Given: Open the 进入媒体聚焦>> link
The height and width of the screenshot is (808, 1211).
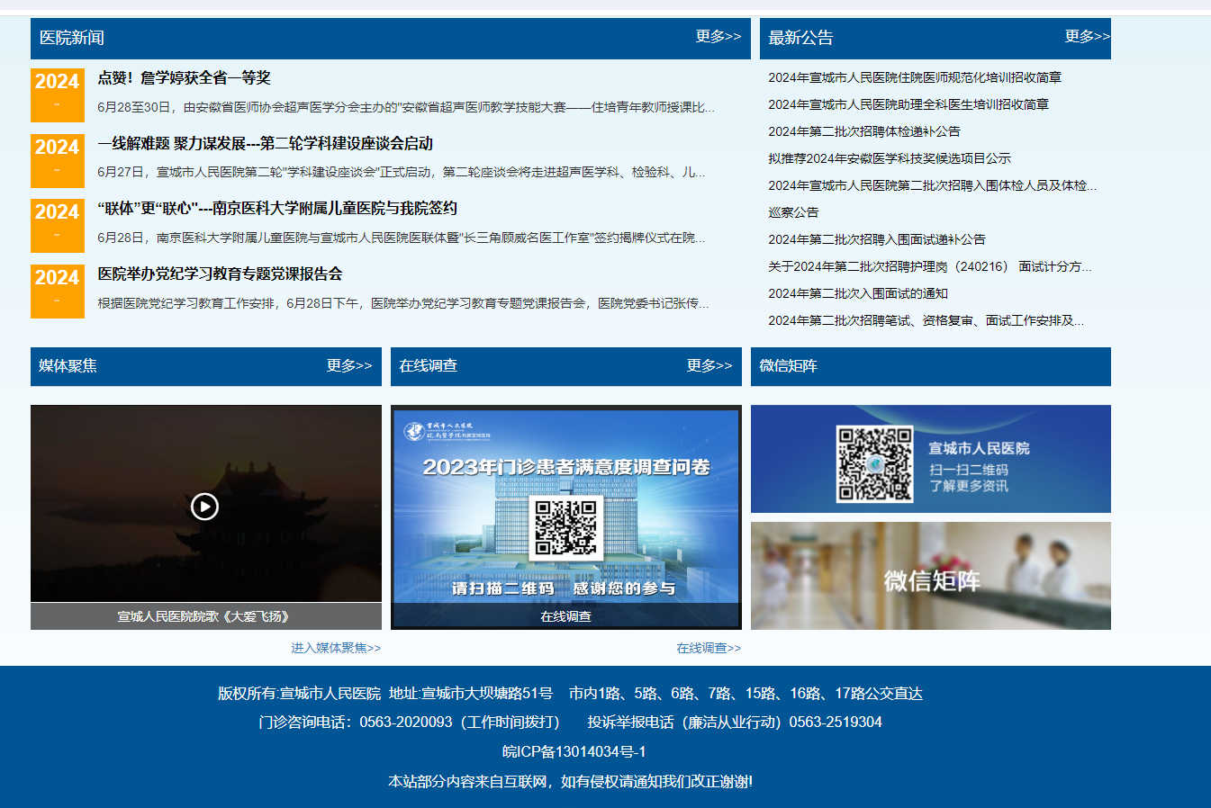Looking at the screenshot, I should 336,648.
